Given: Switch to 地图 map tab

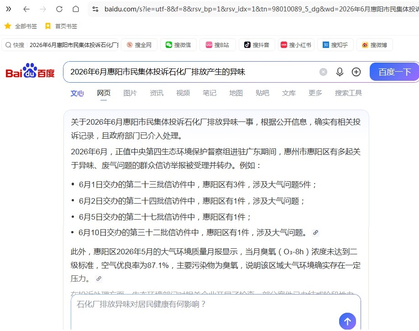Looking at the screenshot, I should [x=236, y=93].
